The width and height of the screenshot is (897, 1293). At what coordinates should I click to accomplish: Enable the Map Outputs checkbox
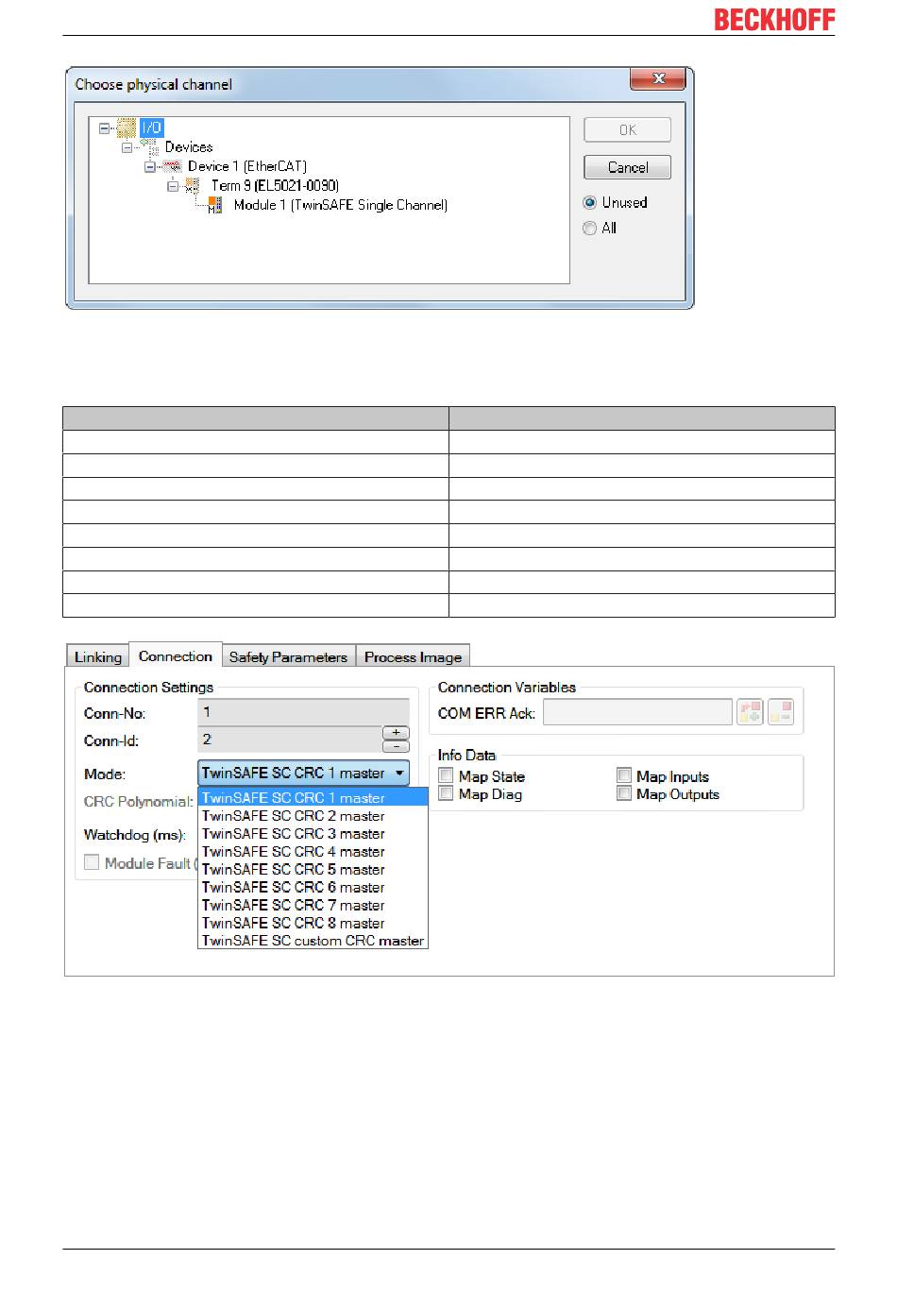point(624,793)
